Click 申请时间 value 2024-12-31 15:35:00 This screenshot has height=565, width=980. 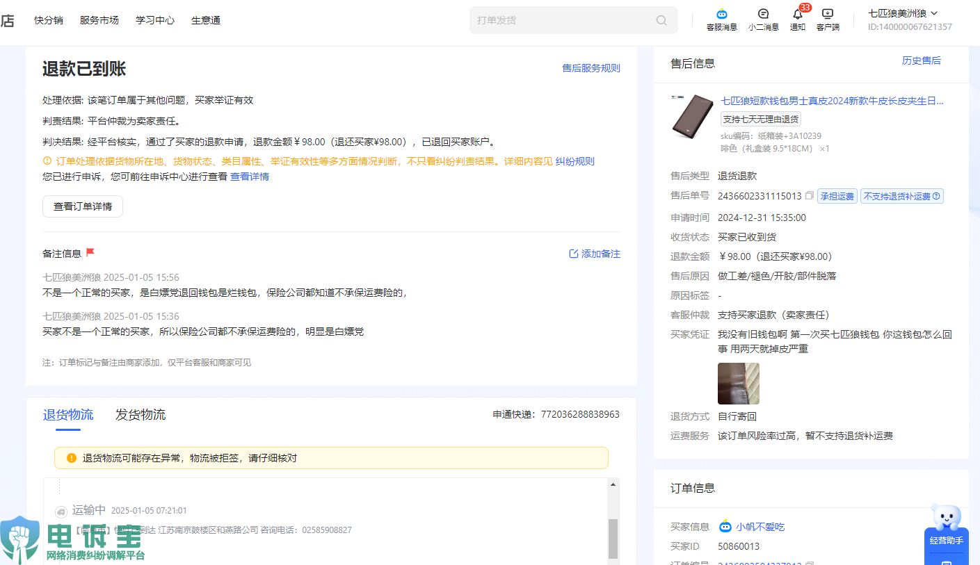pos(762,218)
